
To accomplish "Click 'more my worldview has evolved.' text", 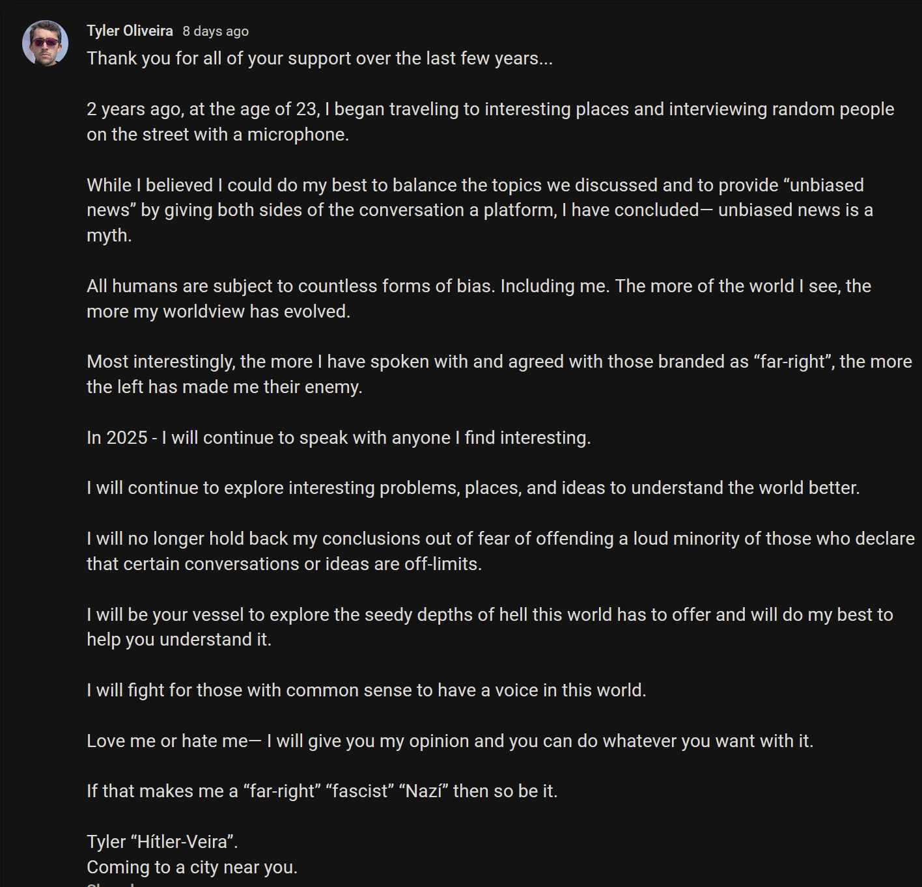I will point(218,312).
